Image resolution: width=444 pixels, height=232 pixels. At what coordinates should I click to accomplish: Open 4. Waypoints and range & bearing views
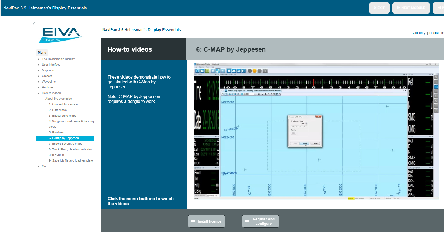pos(71,124)
